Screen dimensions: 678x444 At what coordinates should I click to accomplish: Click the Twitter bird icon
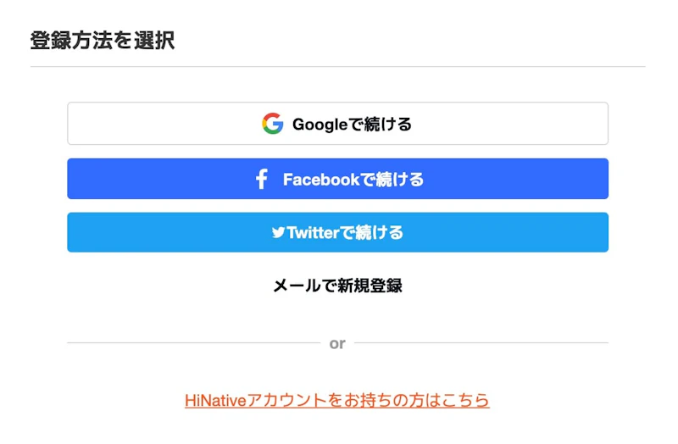click(x=278, y=232)
